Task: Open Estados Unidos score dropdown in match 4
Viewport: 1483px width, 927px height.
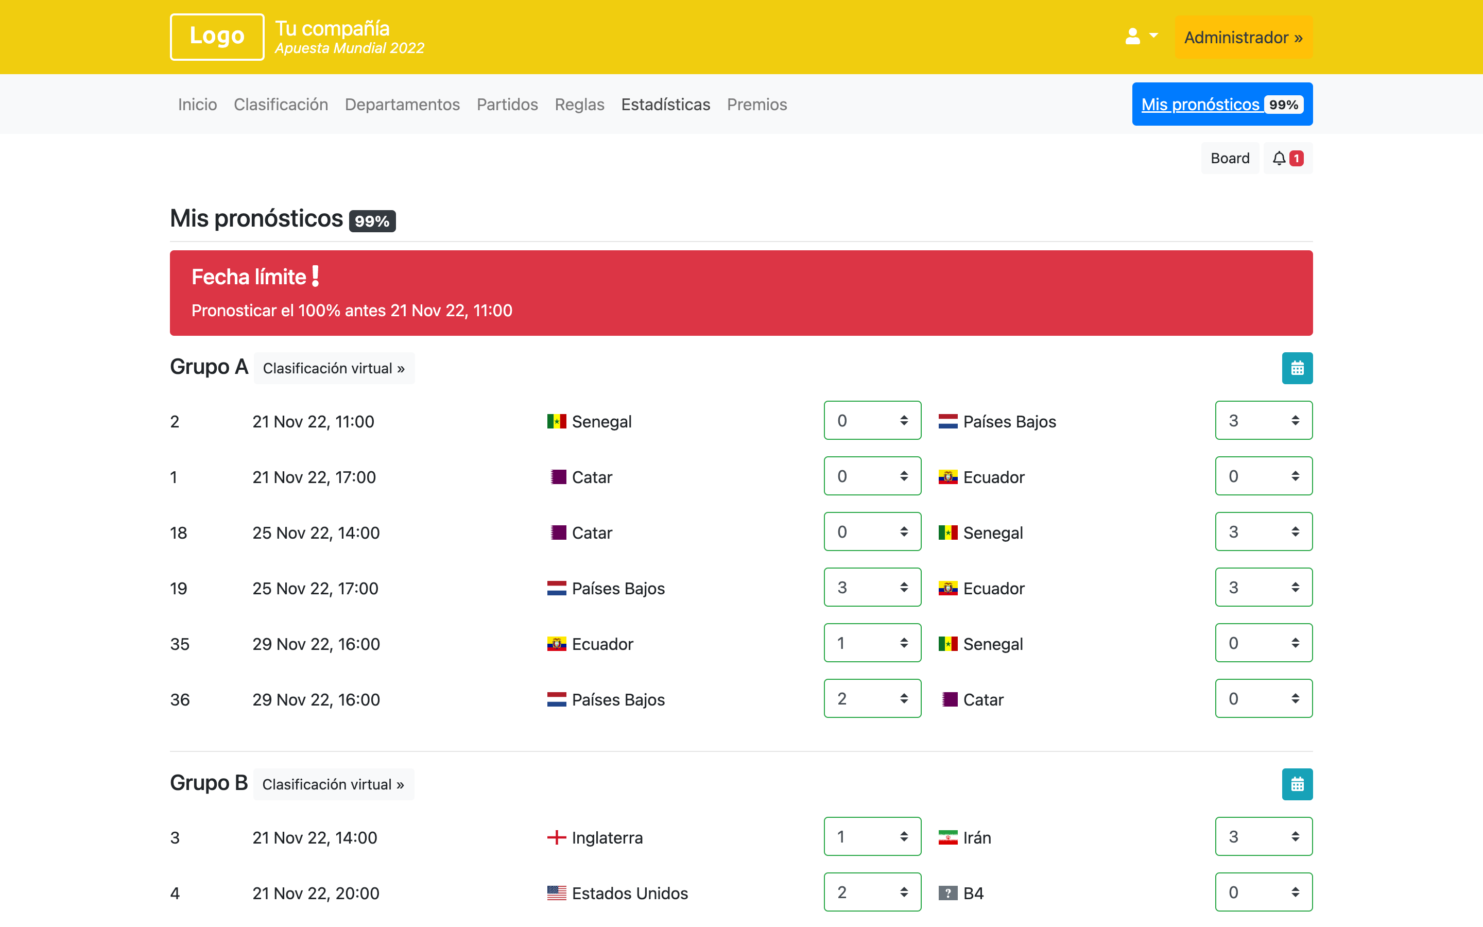Action: point(872,892)
